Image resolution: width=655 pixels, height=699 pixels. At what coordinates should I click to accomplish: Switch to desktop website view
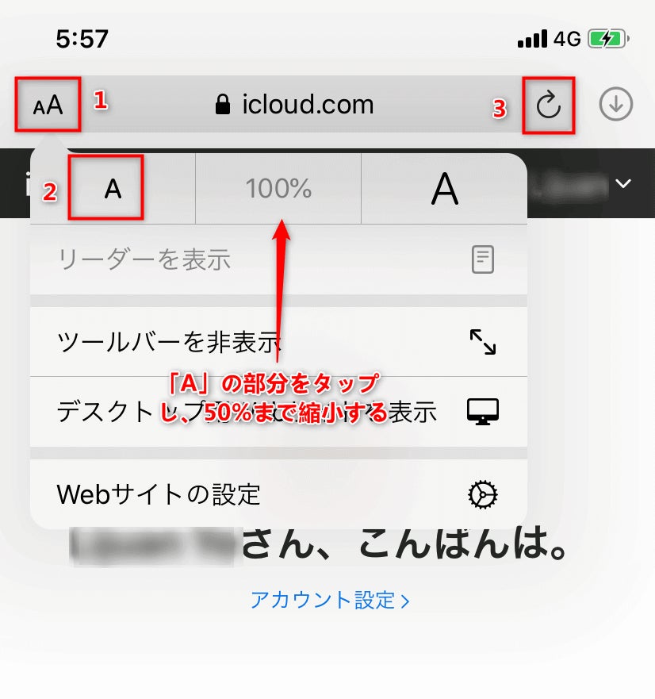click(278, 412)
